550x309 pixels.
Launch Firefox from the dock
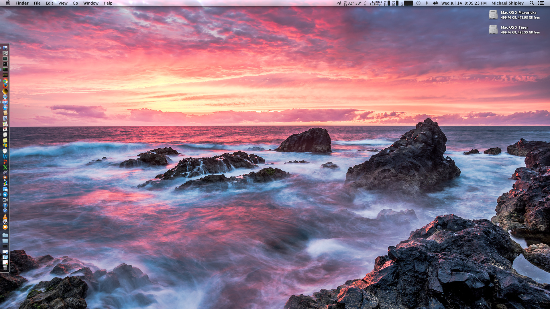click(x=5, y=86)
